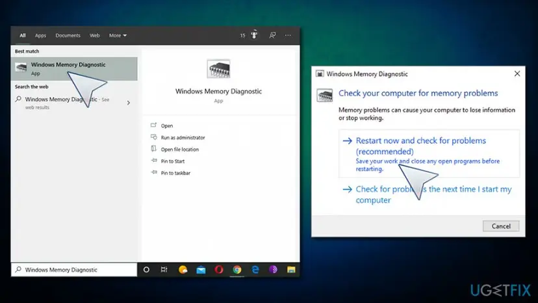
Task: Click the Pin to Start pin icon
Action: (154, 161)
